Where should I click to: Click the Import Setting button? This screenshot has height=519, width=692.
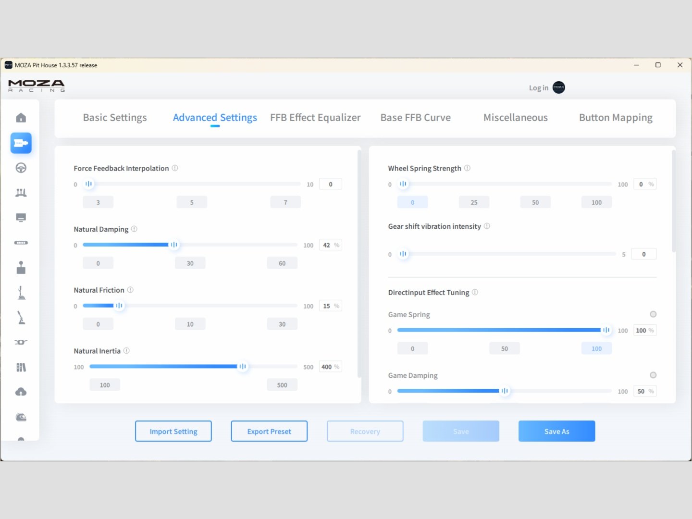click(173, 432)
